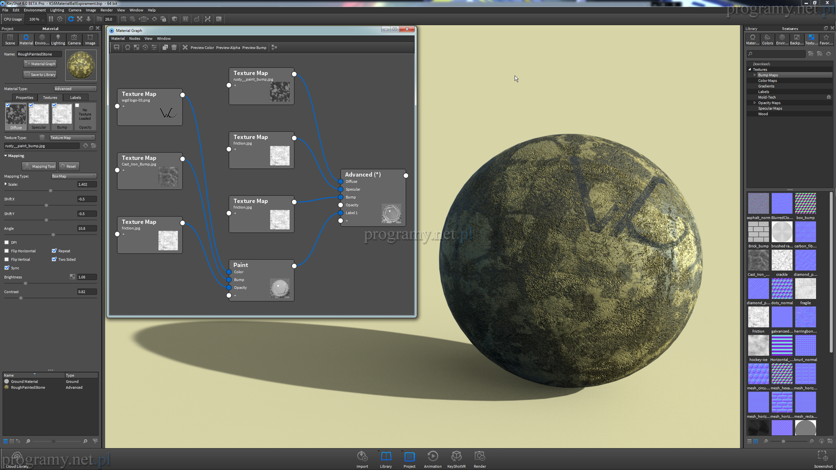Click the Render icon in bottom toolbar
This screenshot has height=470, width=836.
(479, 457)
